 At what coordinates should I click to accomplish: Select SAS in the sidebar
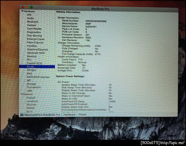[29, 73]
